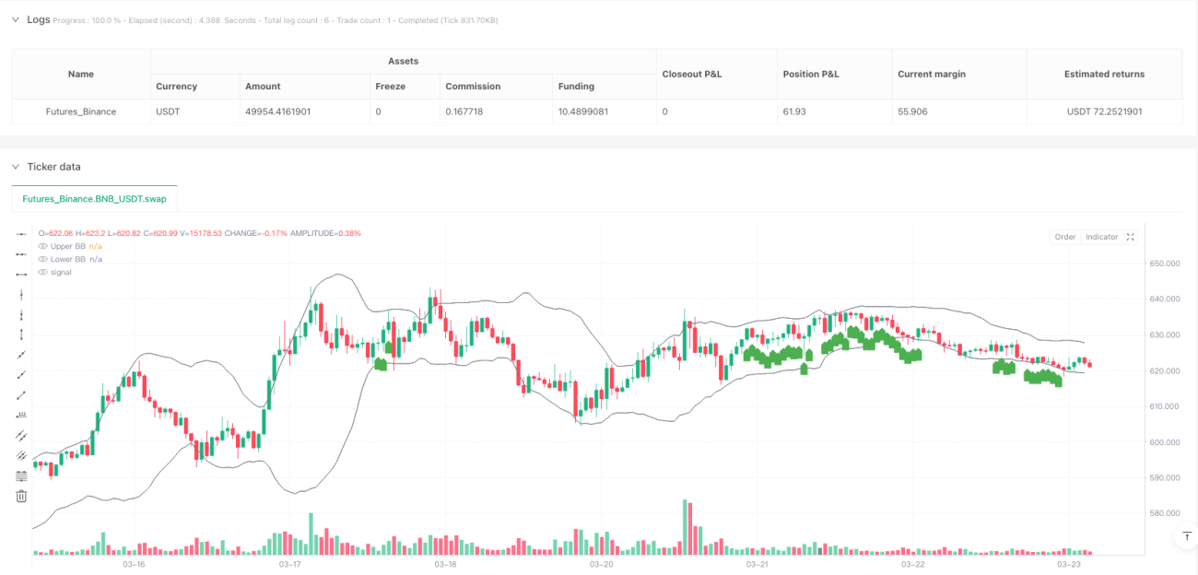Screen dimensions: 1198x575
Task: Collapse the Logs section chevron
Action: [16, 19]
